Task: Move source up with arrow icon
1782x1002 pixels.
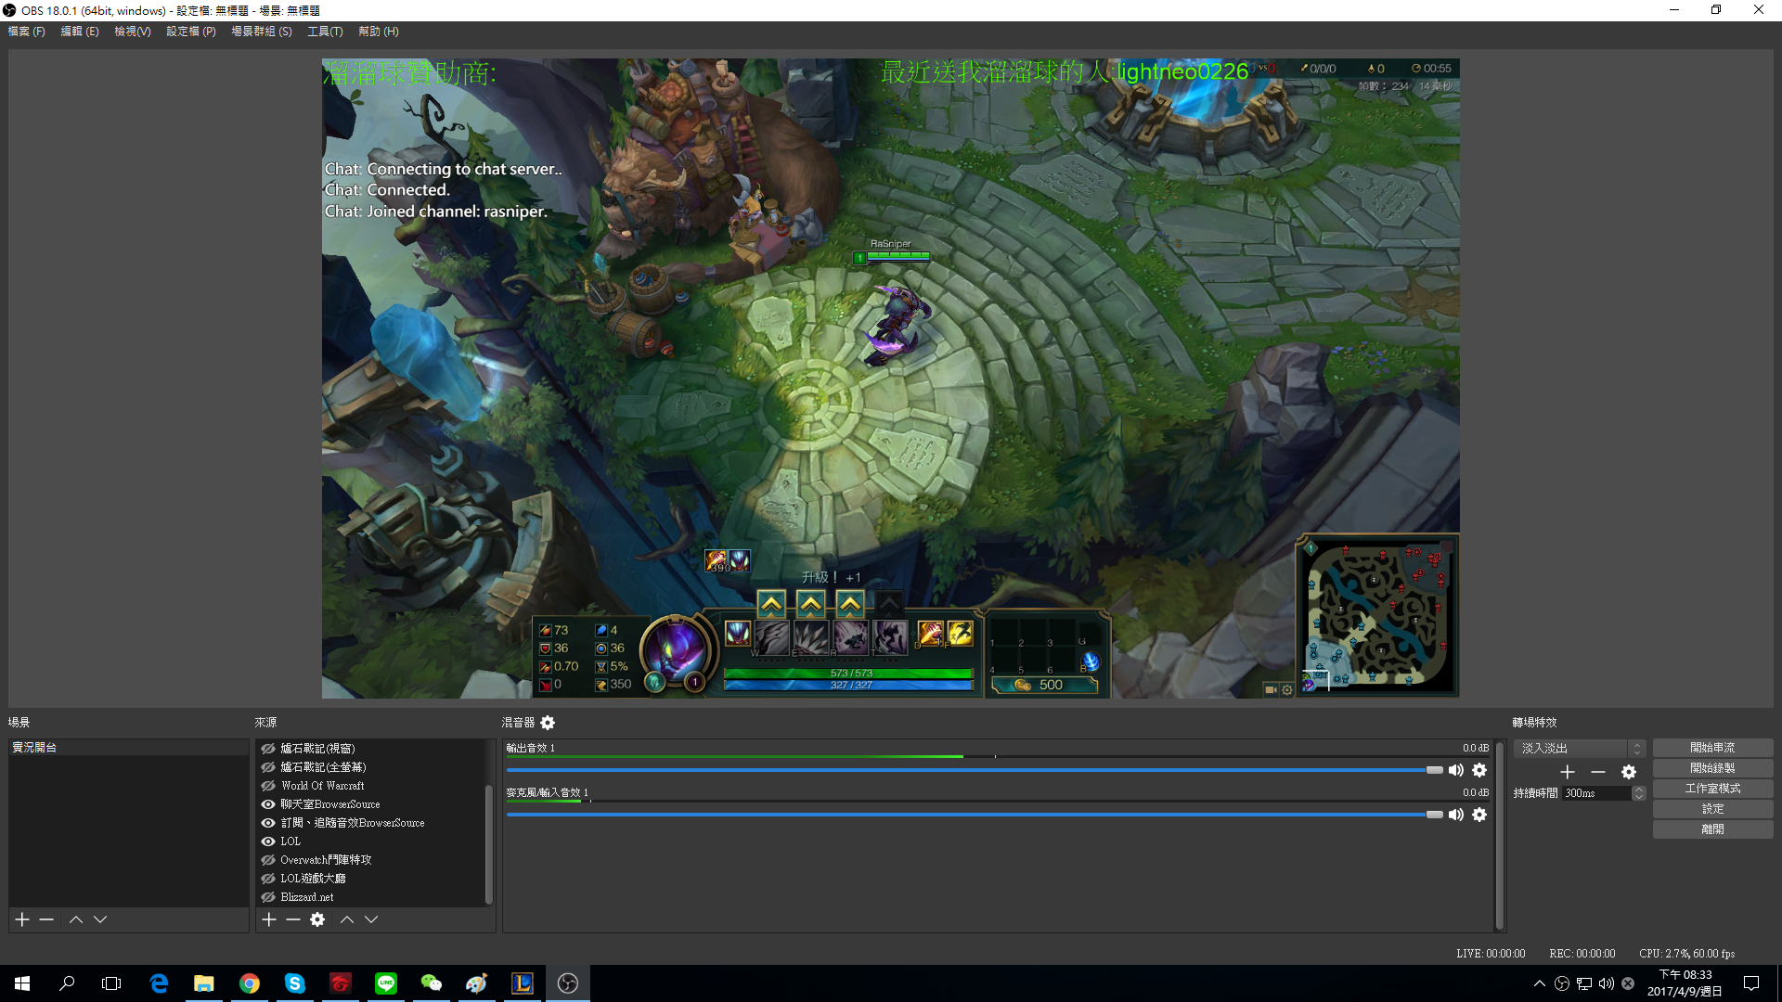Action: pyautogui.click(x=347, y=919)
